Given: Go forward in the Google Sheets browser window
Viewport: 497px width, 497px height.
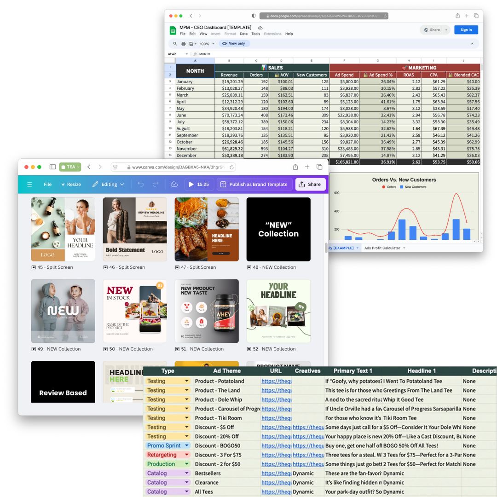Looking at the screenshot, I should pyautogui.click(x=200, y=16).
